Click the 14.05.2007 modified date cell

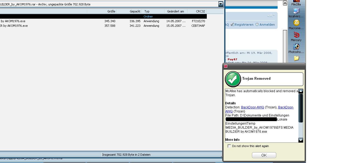176,21
